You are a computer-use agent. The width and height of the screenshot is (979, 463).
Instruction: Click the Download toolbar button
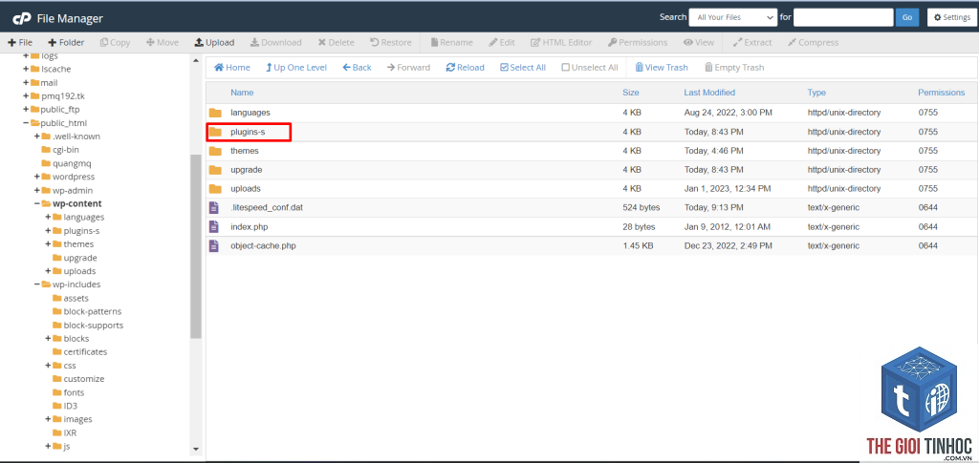click(x=276, y=42)
